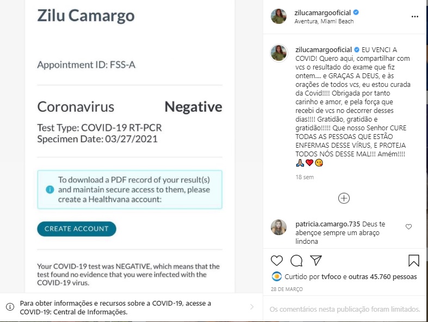Screen dimensions: 428x322
Task: Share the post via paper plane icon
Action: click(x=316, y=261)
